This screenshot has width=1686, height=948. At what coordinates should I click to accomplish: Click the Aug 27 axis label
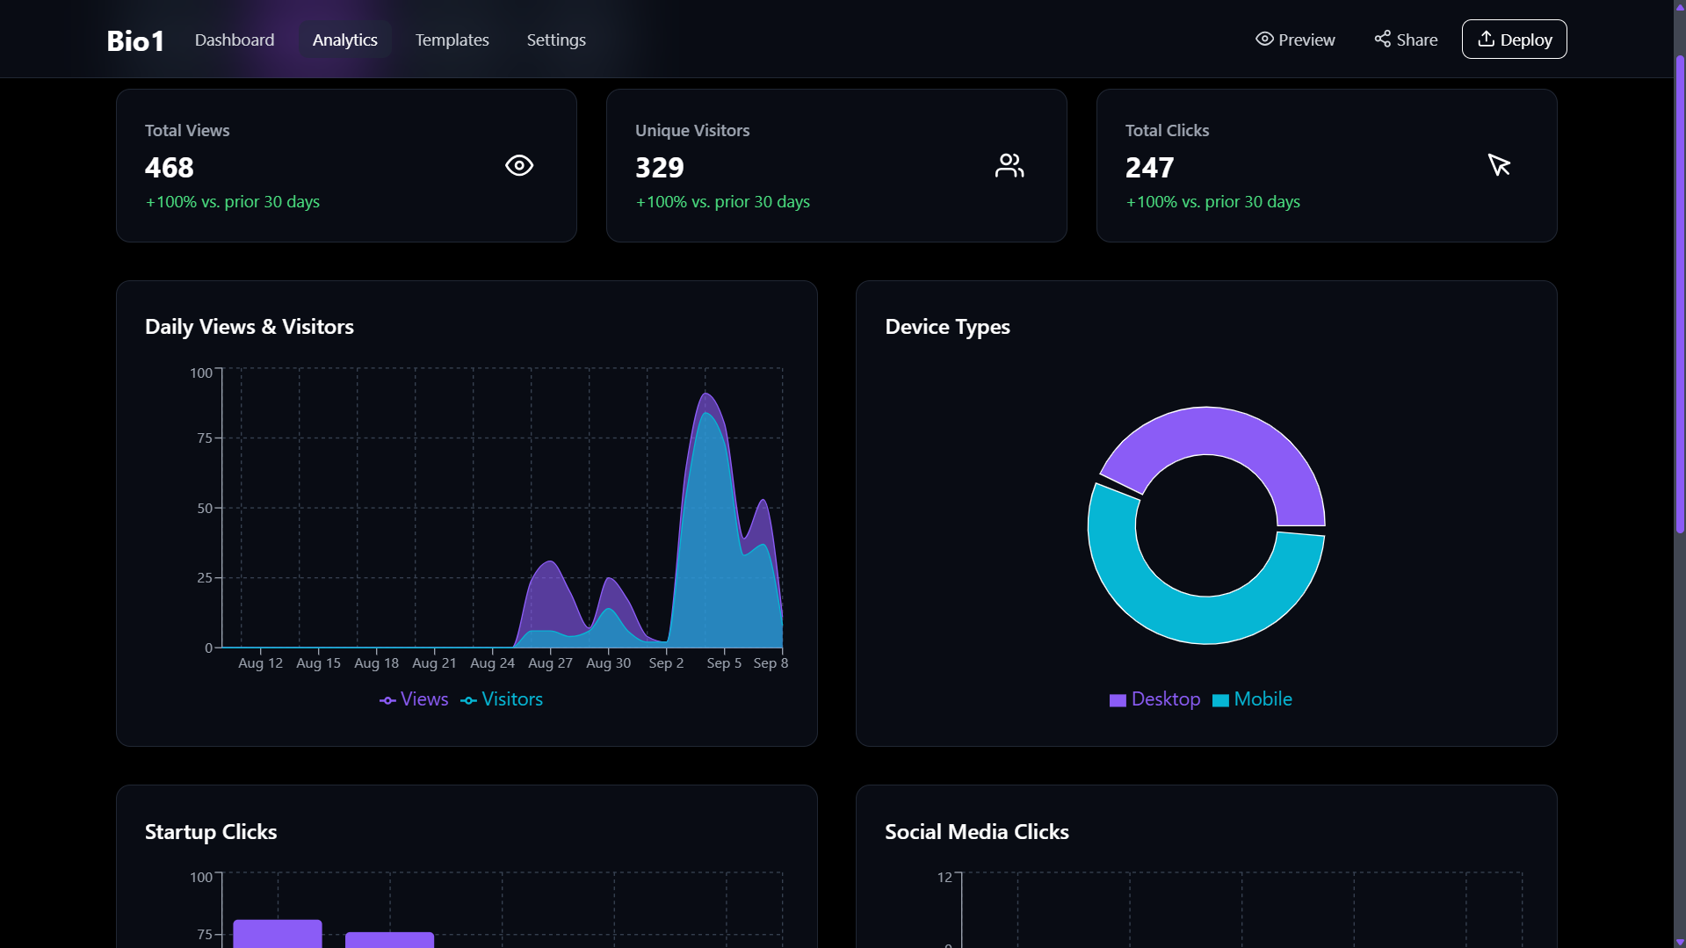click(550, 663)
